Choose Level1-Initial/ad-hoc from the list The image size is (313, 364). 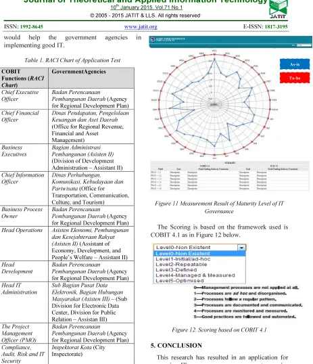199,259
